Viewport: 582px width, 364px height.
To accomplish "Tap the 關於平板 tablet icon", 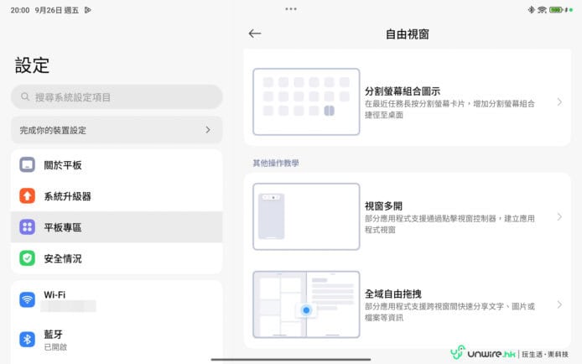I will pyautogui.click(x=28, y=165).
